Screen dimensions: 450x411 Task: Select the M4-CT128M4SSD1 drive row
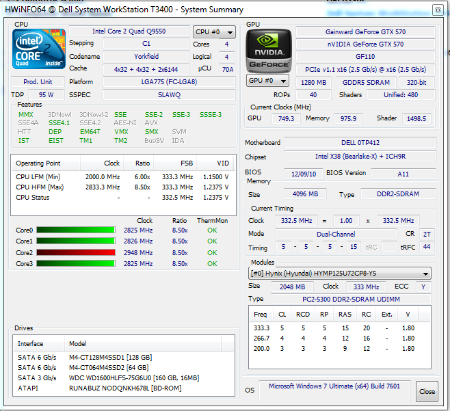(x=124, y=358)
